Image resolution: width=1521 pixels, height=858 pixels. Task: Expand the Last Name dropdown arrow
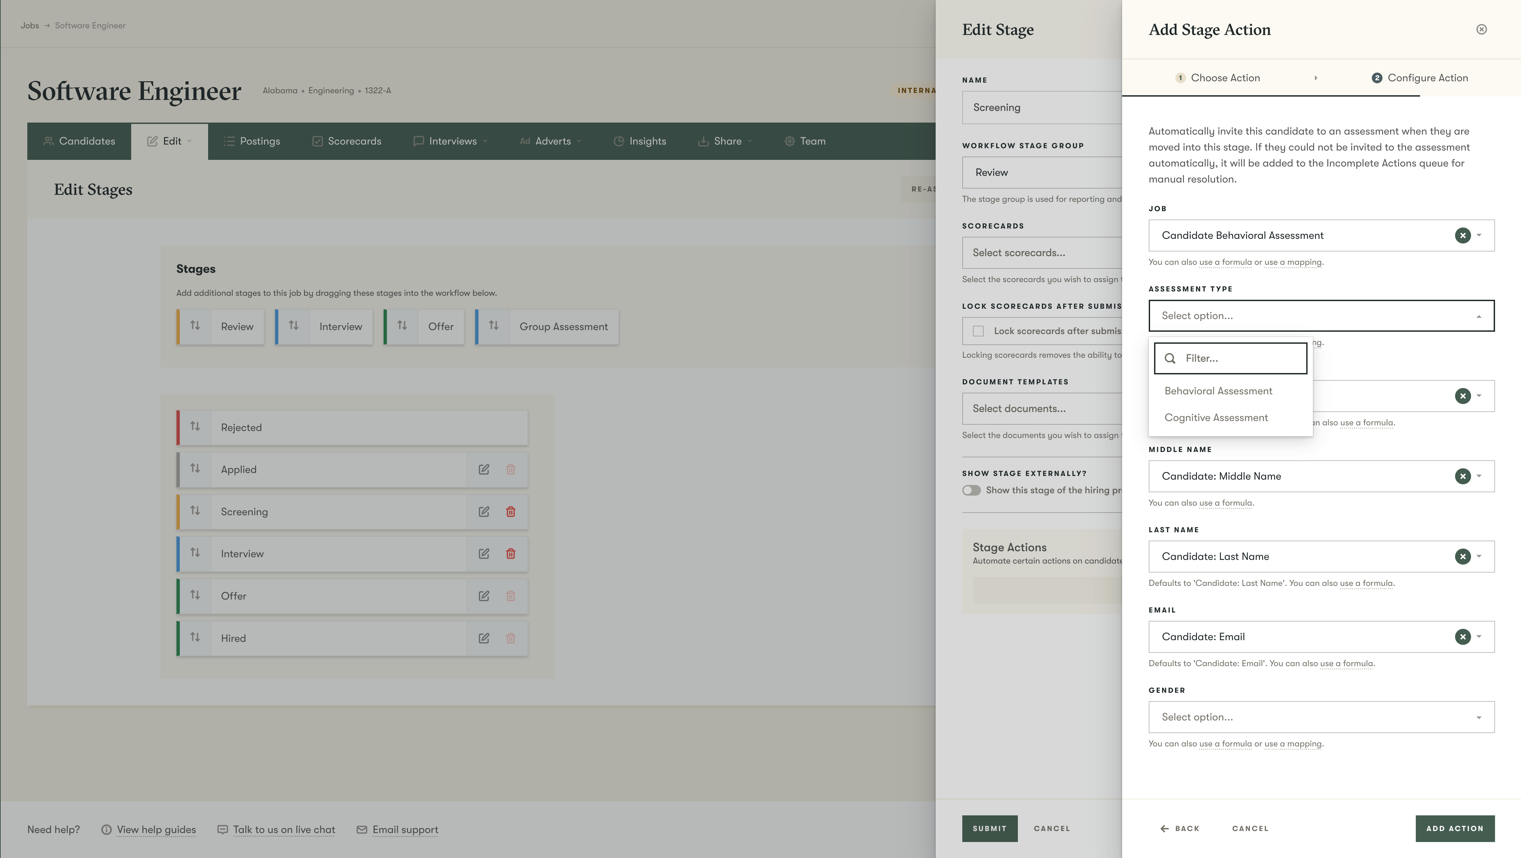point(1478,556)
